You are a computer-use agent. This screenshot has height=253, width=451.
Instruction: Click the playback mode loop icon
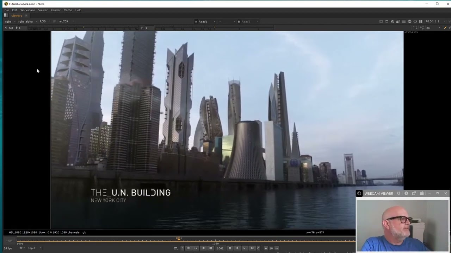176,248
